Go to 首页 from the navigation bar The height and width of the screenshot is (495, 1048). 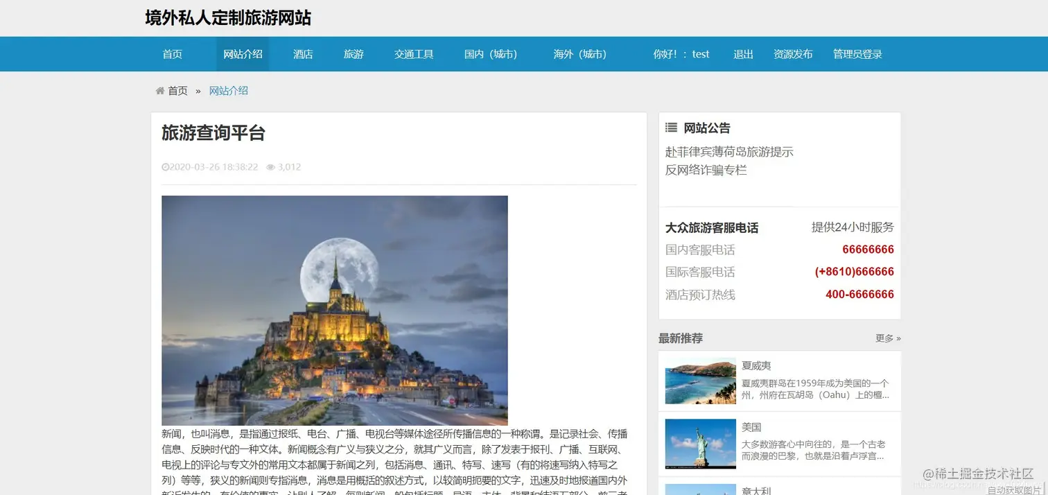point(172,53)
